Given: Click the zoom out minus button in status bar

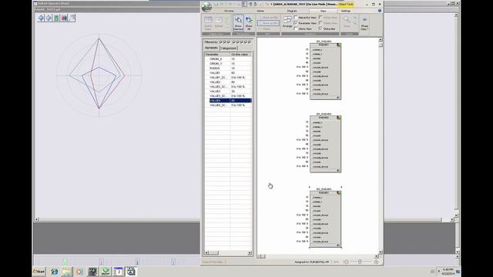Looking at the screenshot, I should (x=346, y=262).
